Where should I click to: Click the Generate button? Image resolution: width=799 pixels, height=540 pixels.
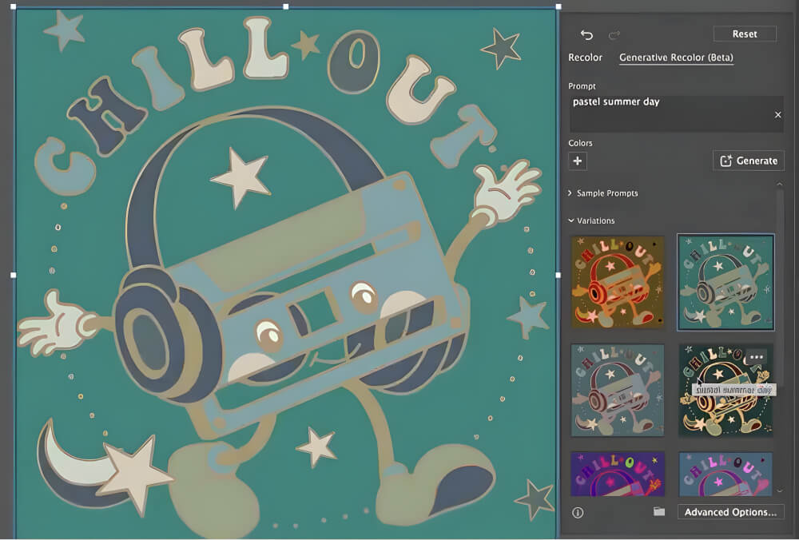pos(749,161)
